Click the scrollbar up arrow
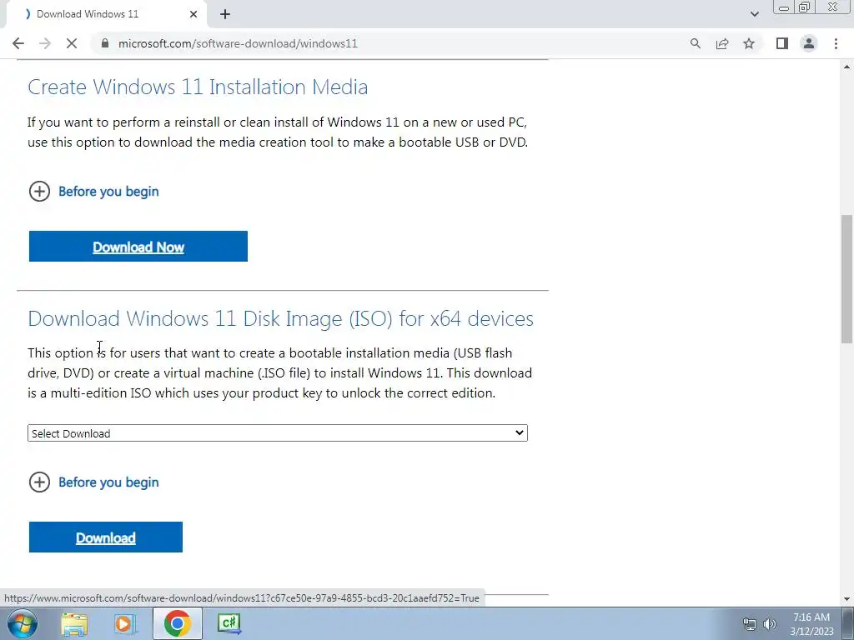Image resolution: width=854 pixels, height=640 pixels. point(846,67)
